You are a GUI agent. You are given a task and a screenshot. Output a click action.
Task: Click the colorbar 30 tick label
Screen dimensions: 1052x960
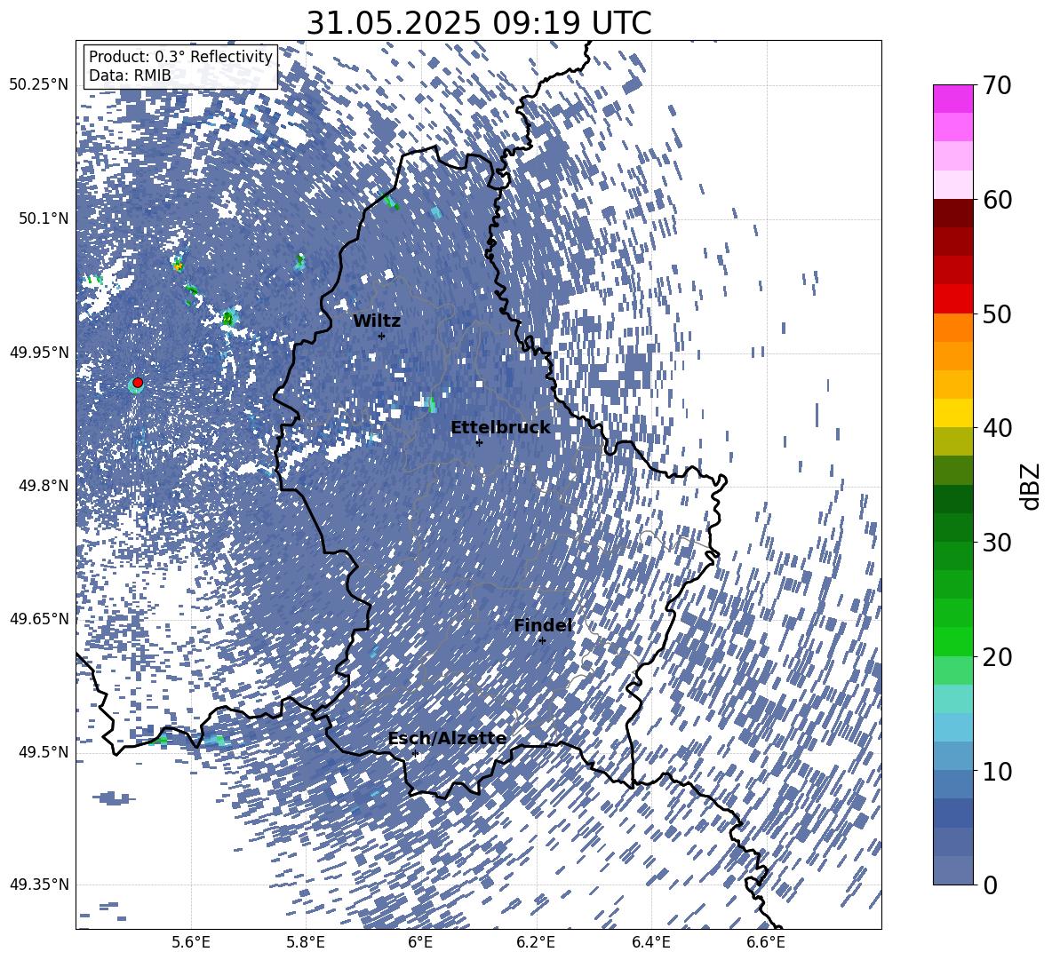[997, 543]
